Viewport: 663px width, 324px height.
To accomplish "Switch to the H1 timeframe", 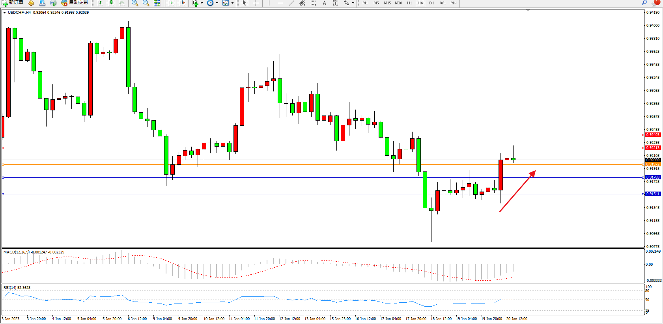I will [x=409, y=3].
